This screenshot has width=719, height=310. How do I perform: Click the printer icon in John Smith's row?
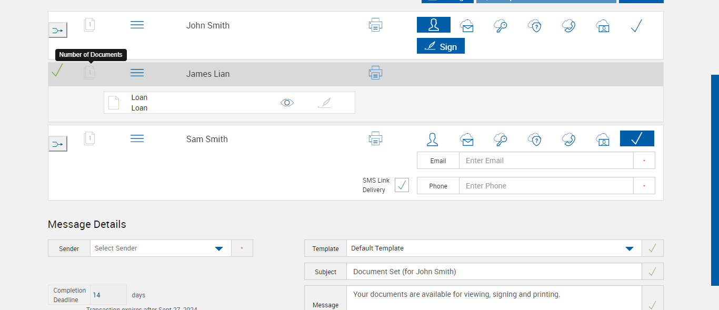[375, 25]
